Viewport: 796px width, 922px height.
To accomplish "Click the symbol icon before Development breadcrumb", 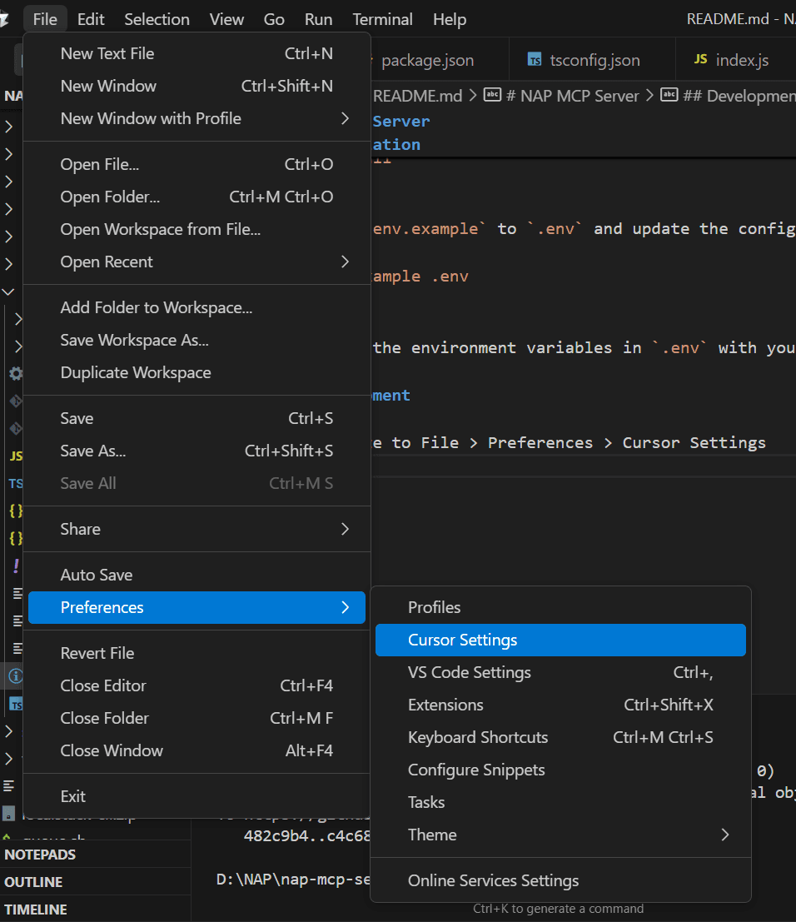I will (x=669, y=95).
